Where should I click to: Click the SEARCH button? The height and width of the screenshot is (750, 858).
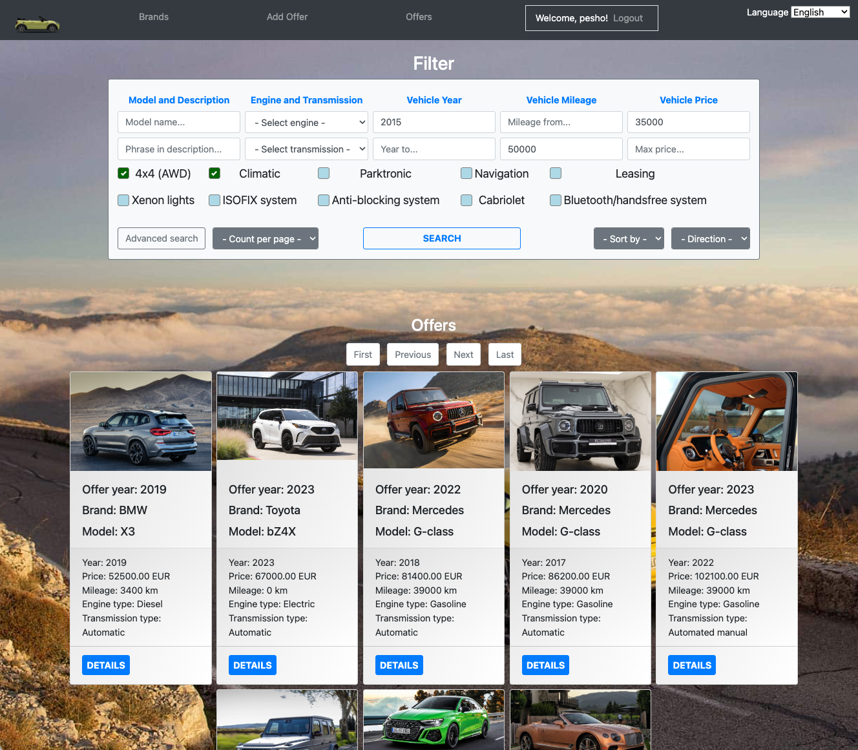[442, 238]
